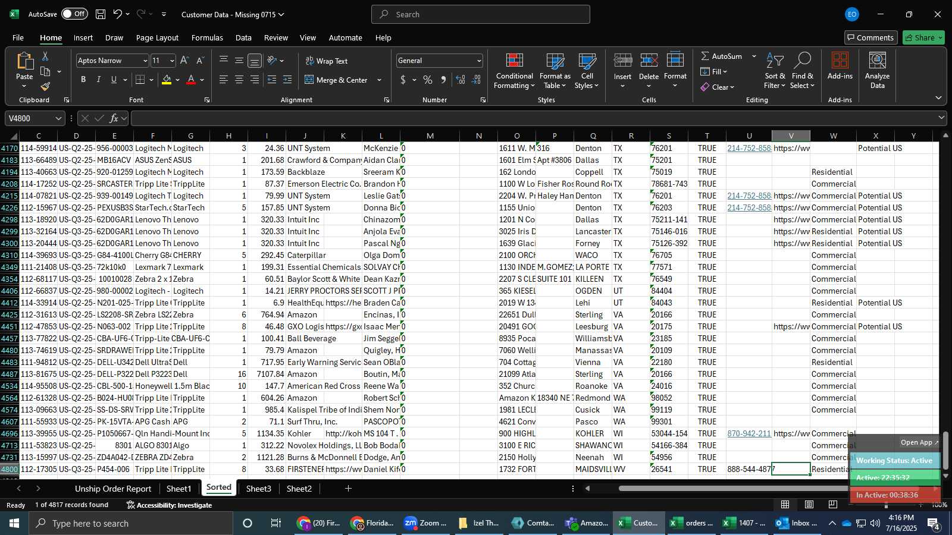Image resolution: width=952 pixels, height=535 pixels.
Task: Expand the Name Box dropdown
Action: [58, 118]
